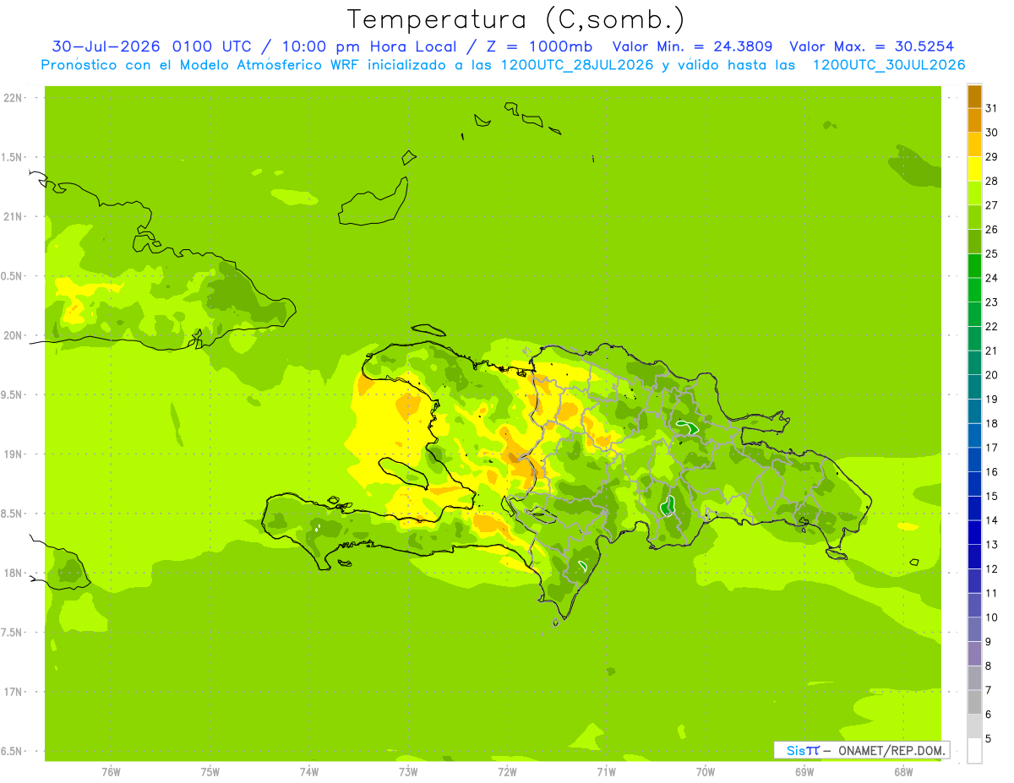Pick the gray swatch between 6 and 7

[974, 703]
